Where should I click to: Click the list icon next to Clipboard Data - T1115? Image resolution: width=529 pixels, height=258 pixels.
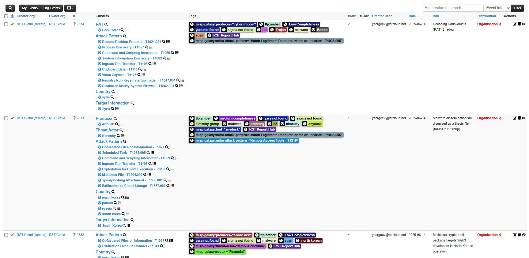pyautogui.click(x=144, y=69)
